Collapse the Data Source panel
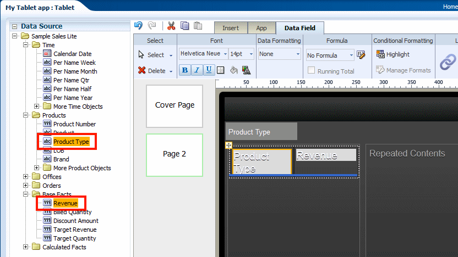This screenshot has height=257, width=458. tap(15, 26)
